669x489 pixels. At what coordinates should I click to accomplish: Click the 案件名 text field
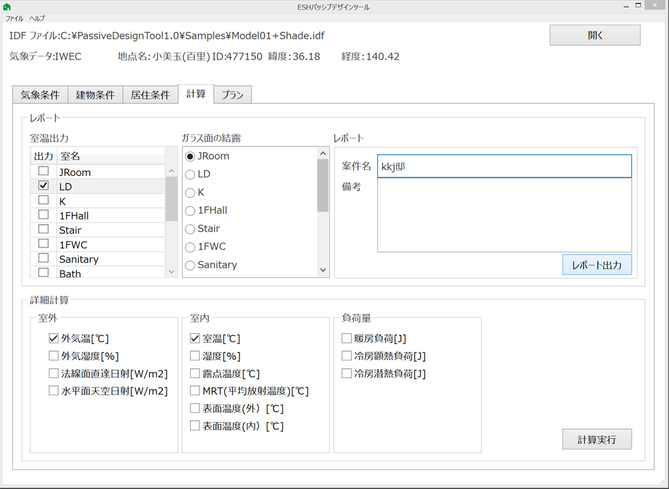click(504, 167)
